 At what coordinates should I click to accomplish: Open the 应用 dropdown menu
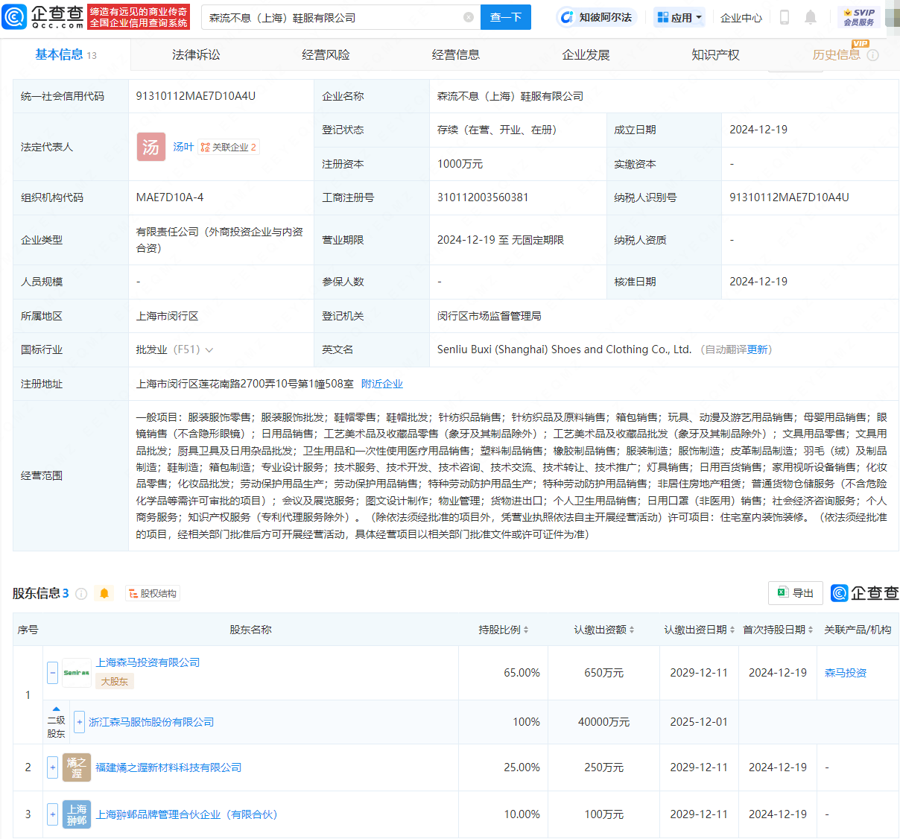coord(679,17)
